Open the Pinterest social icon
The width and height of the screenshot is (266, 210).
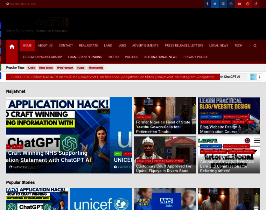tap(248, 4)
